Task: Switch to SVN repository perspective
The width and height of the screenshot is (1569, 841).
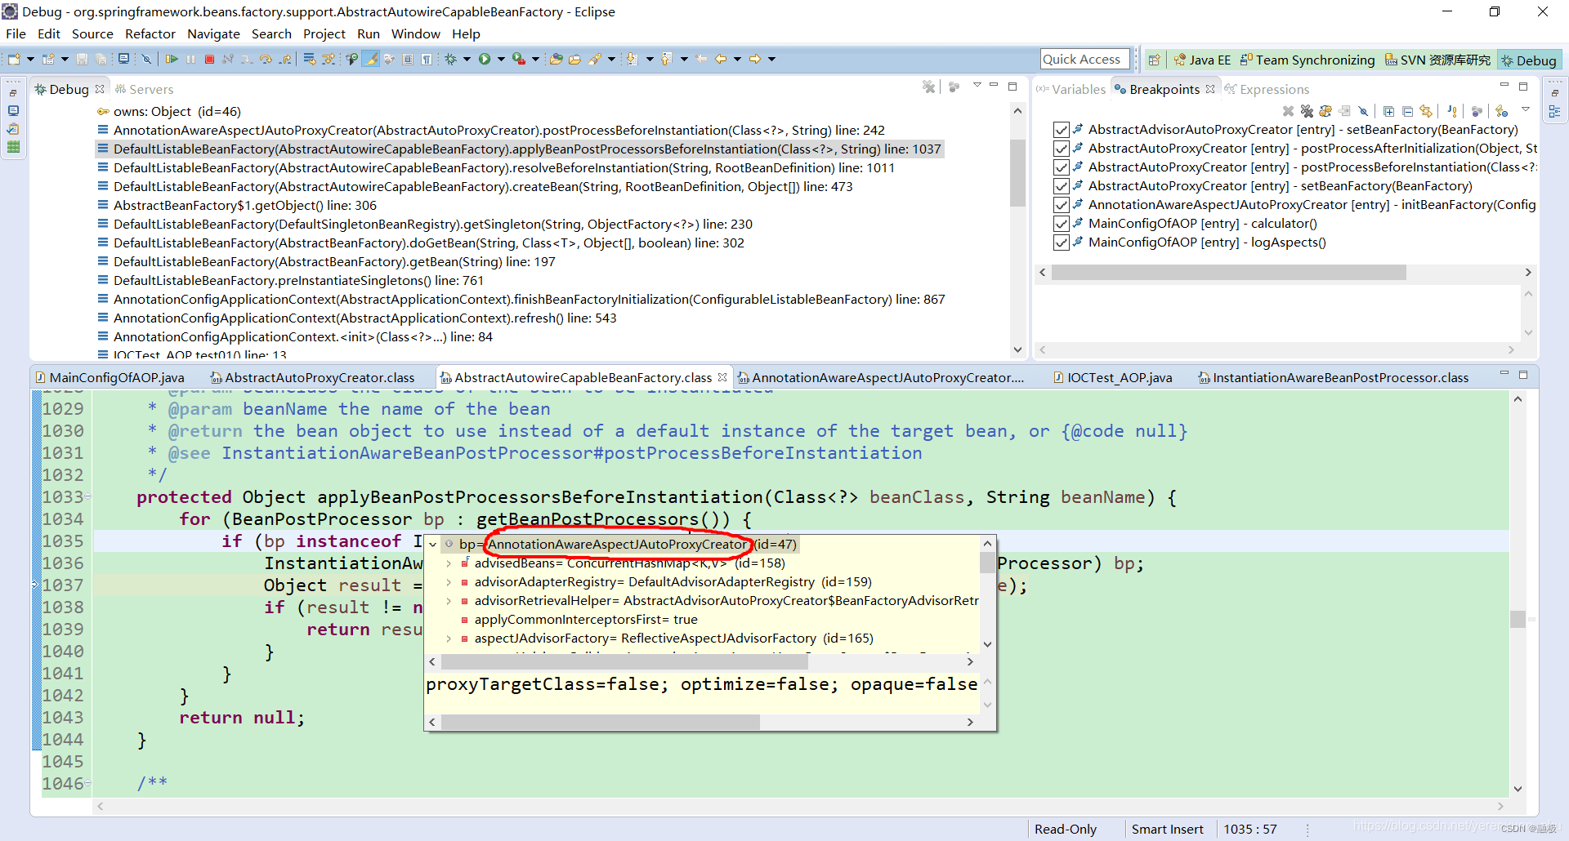Action: click(x=1437, y=60)
